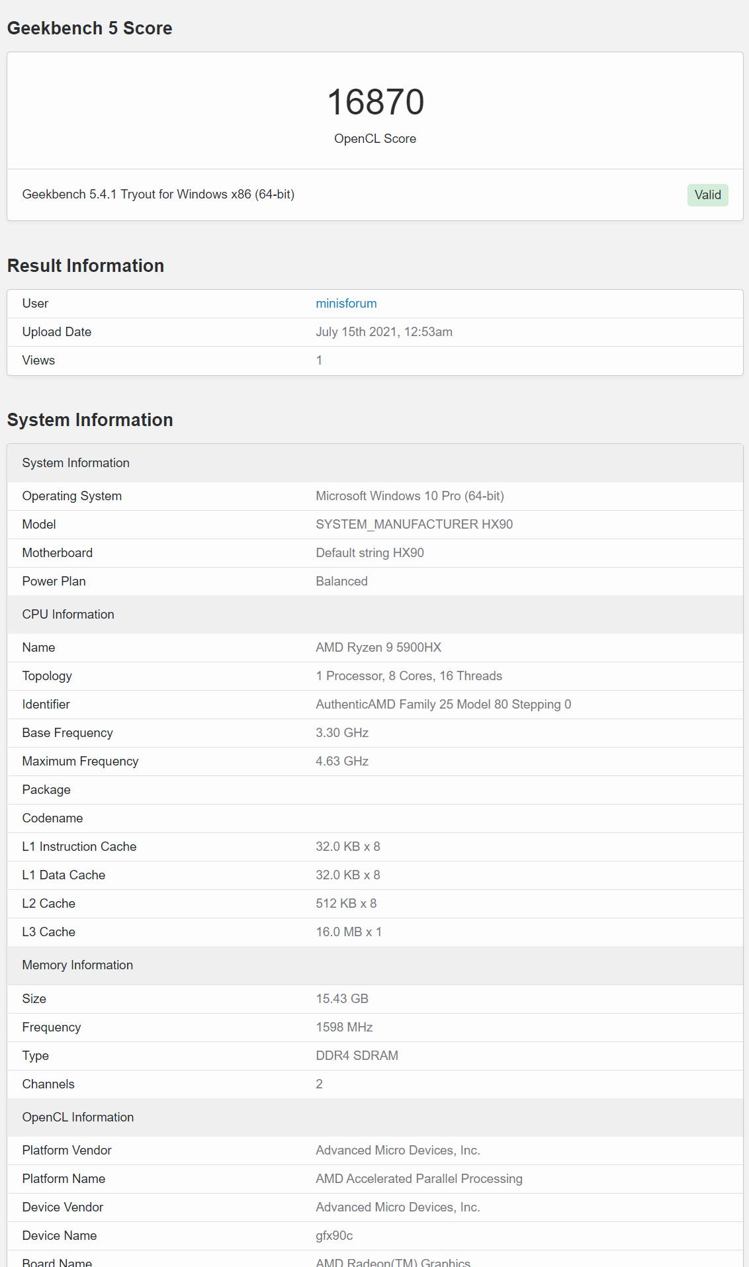
Task: Select the gfx90c device name value
Action: tap(334, 1235)
